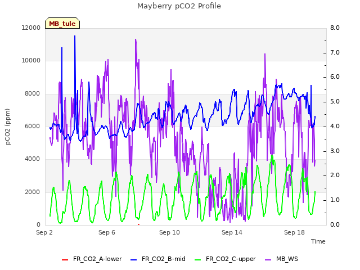Click the tallest blue spike near Sep 4

[x=75, y=36]
